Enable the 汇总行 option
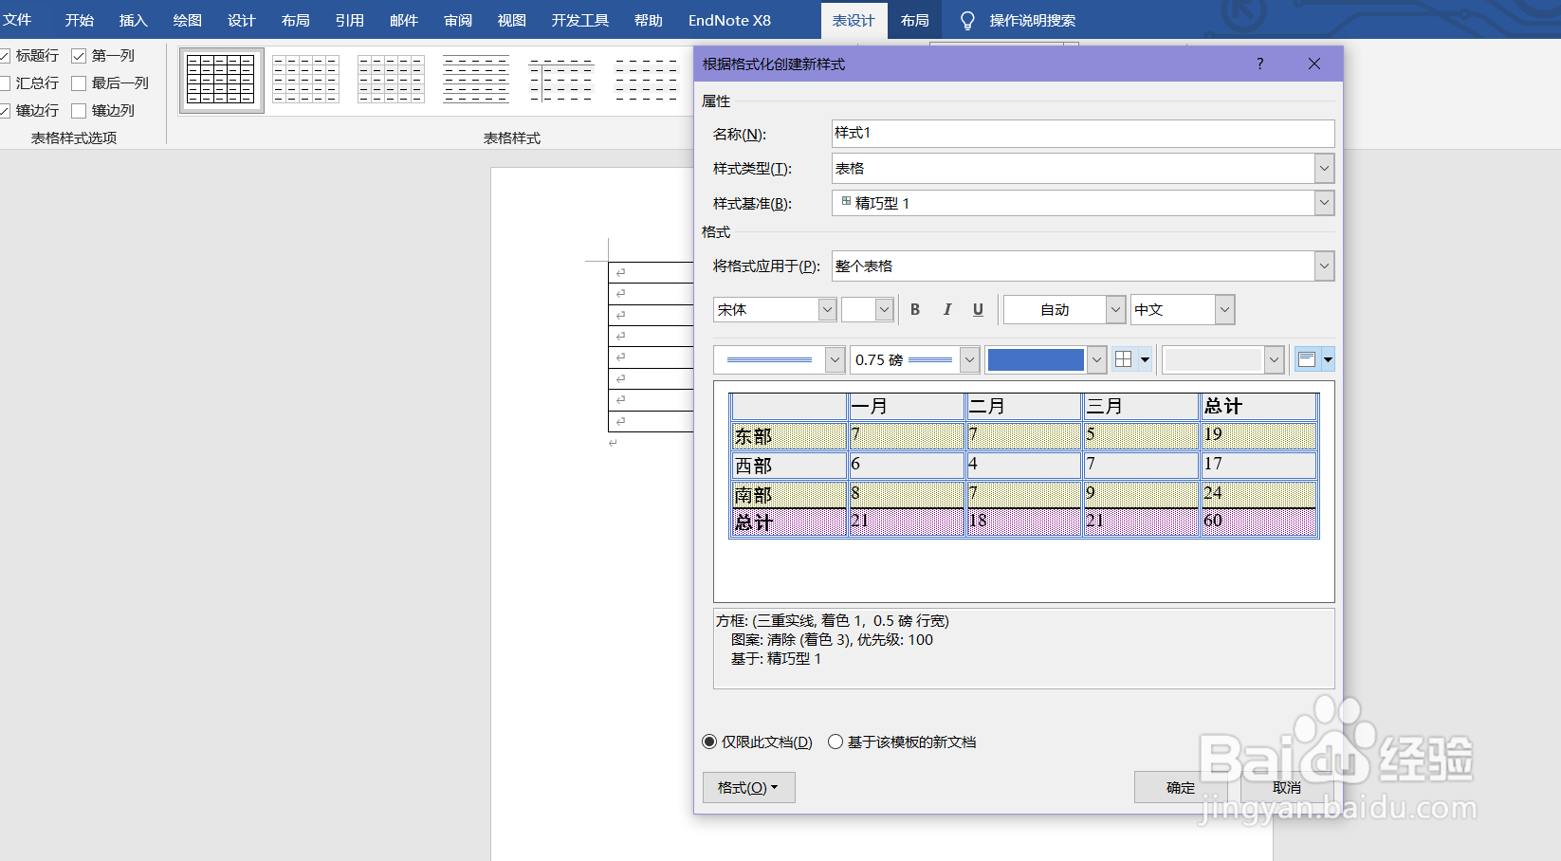The width and height of the screenshot is (1561, 861). (9, 82)
